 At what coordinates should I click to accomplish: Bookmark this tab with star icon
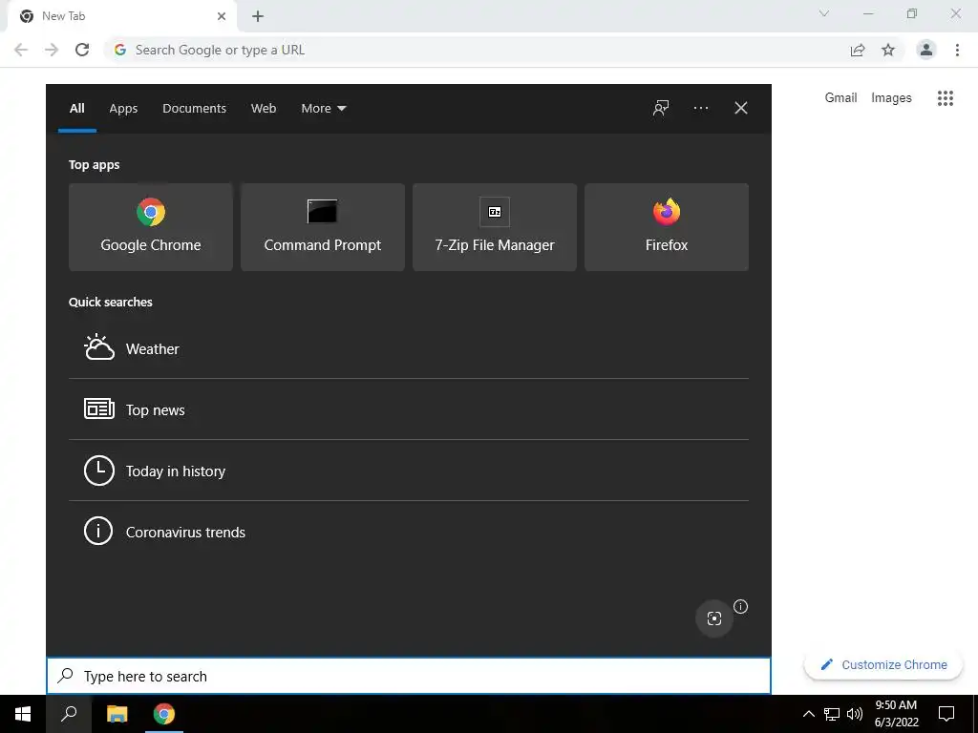[888, 50]
